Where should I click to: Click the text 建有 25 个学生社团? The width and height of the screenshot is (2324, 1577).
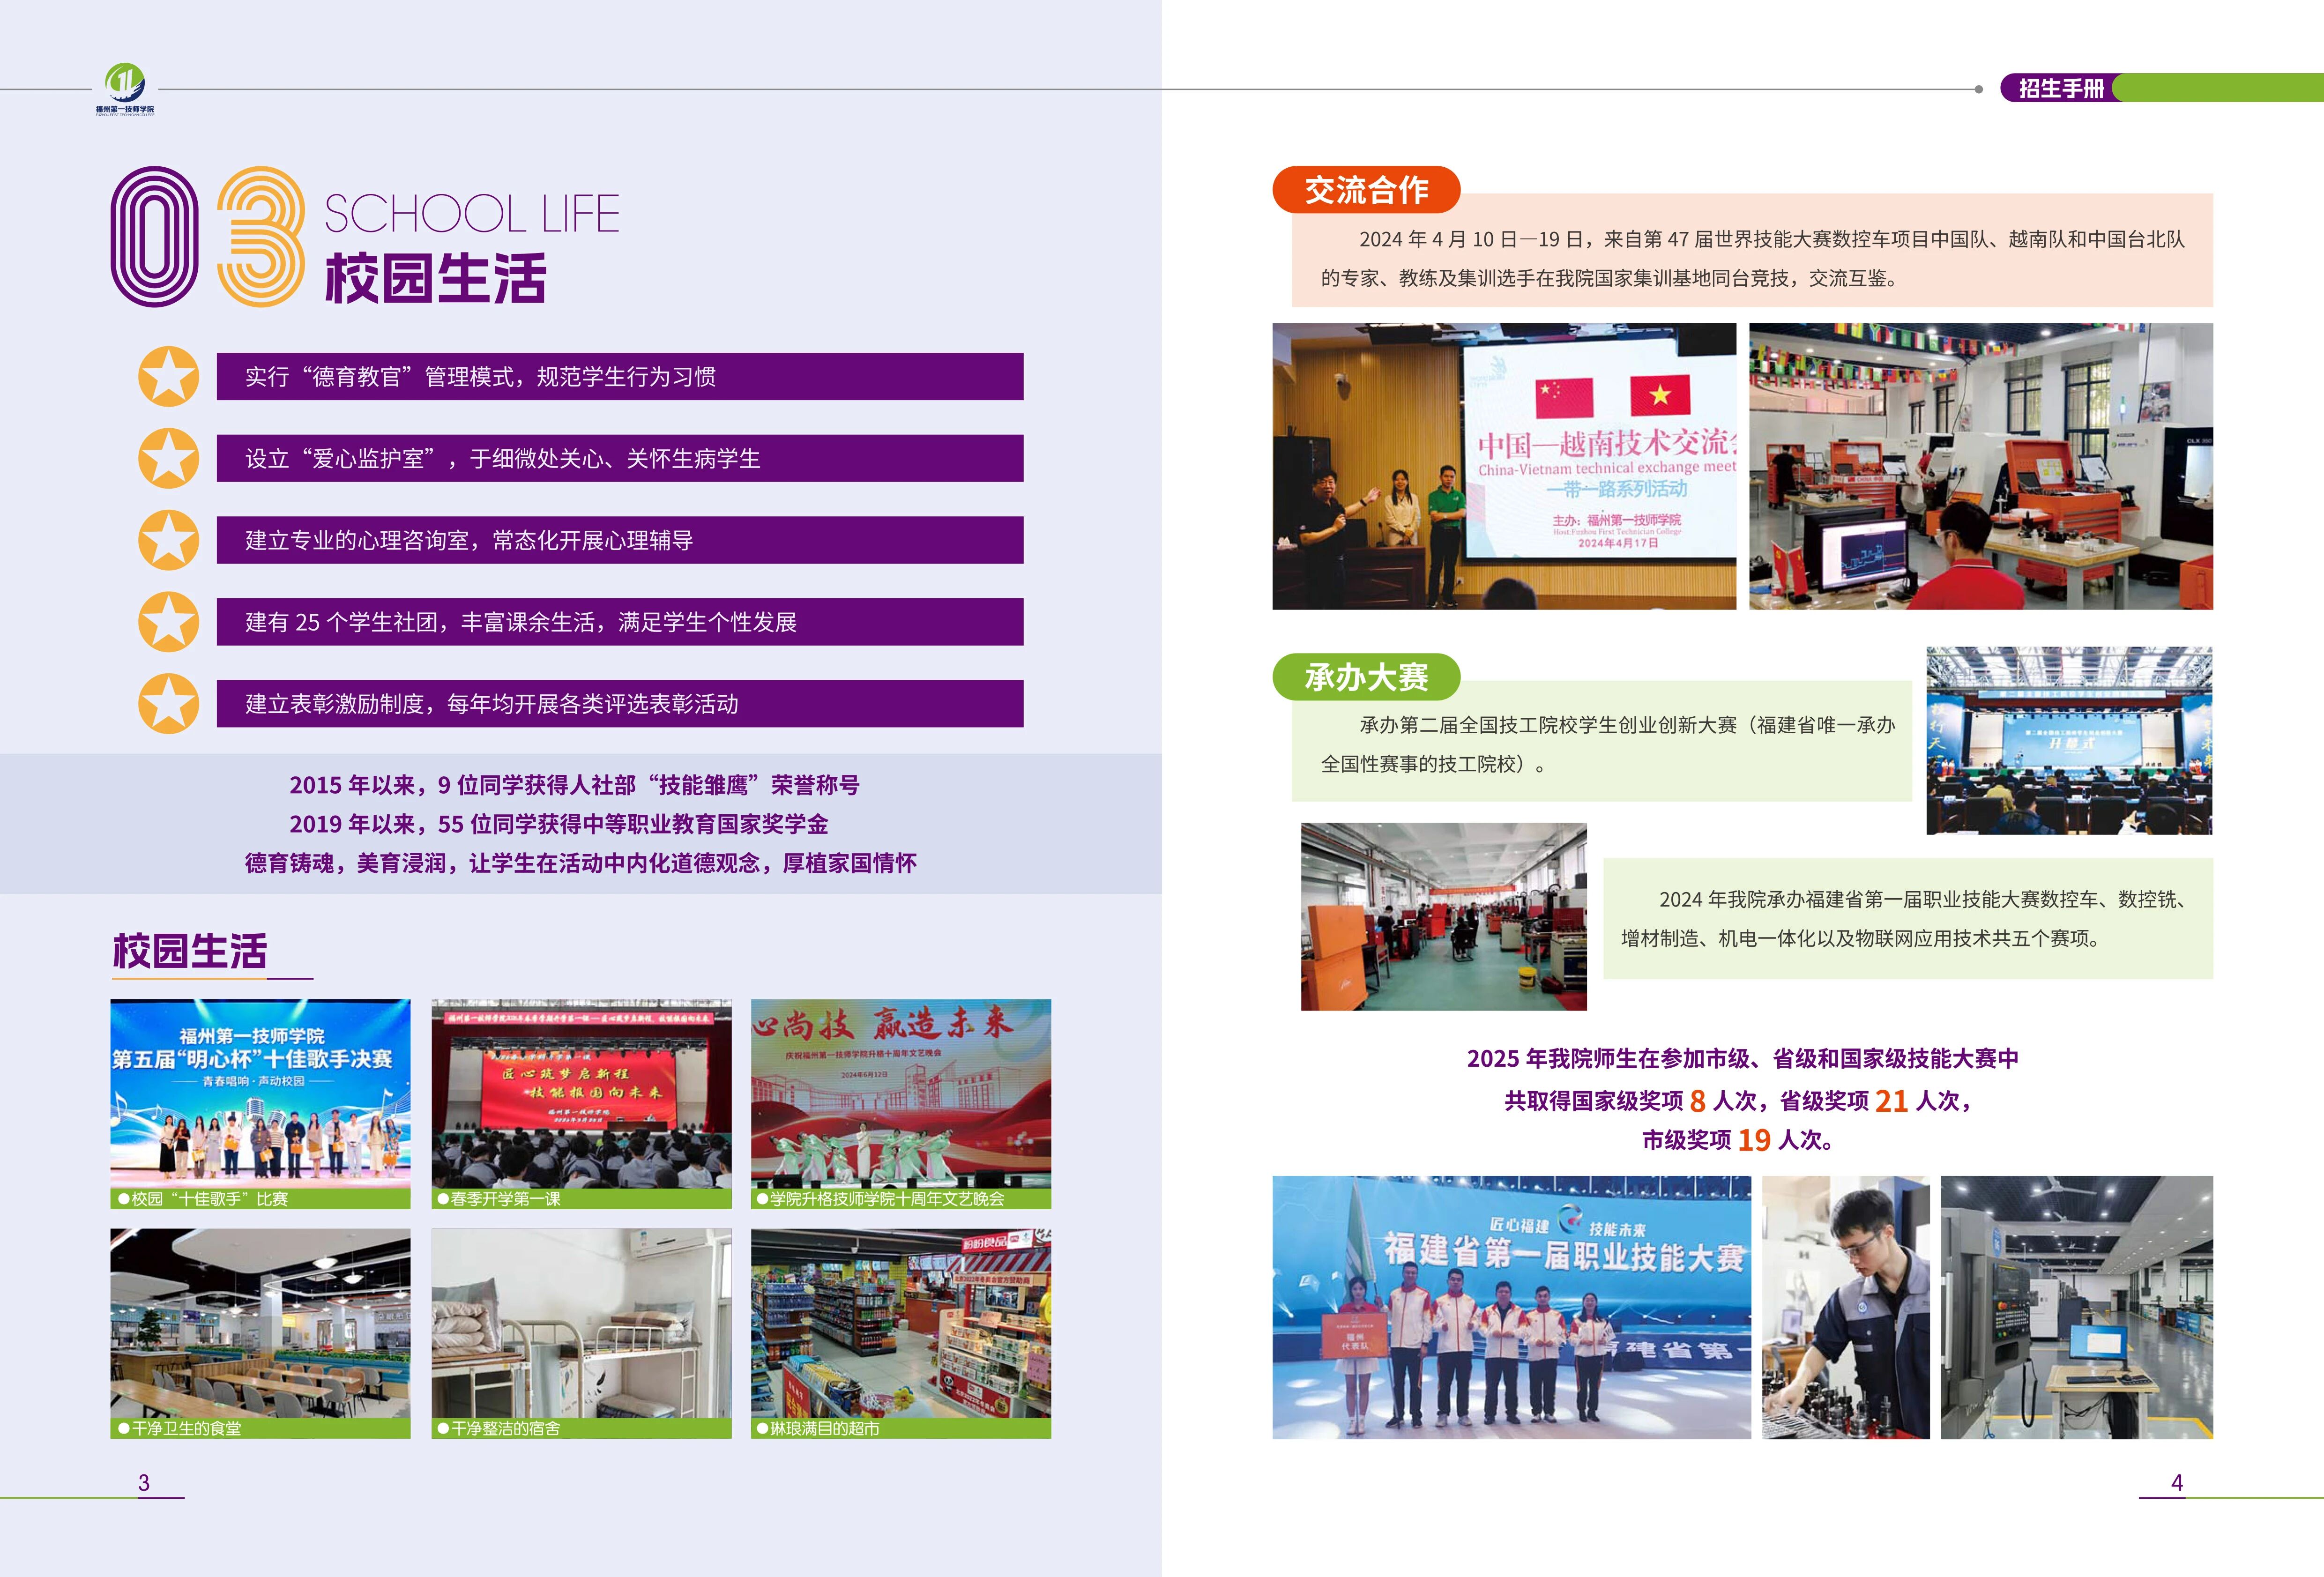coord(342,623)
